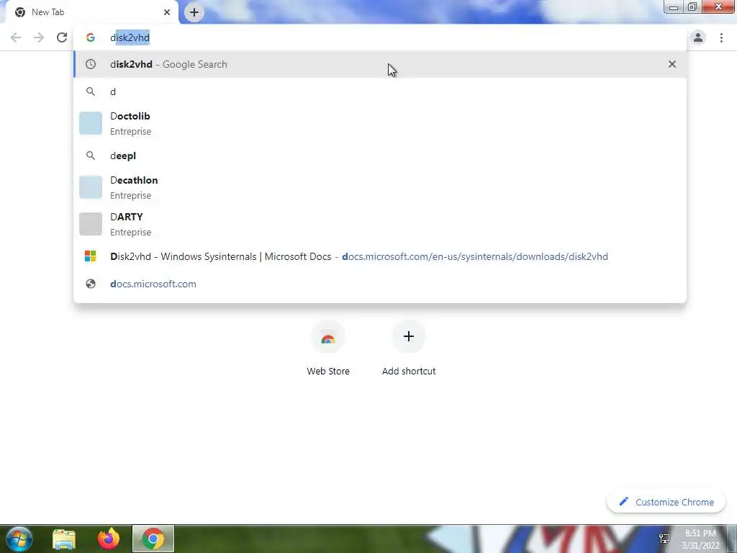The image size is (737, 553).
Task: Select the 'd' search suggestion
Action: [380, 91]
